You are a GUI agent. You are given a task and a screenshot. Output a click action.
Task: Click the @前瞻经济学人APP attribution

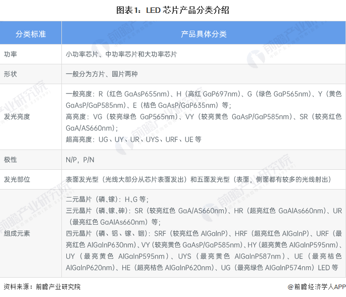[316, 287]
